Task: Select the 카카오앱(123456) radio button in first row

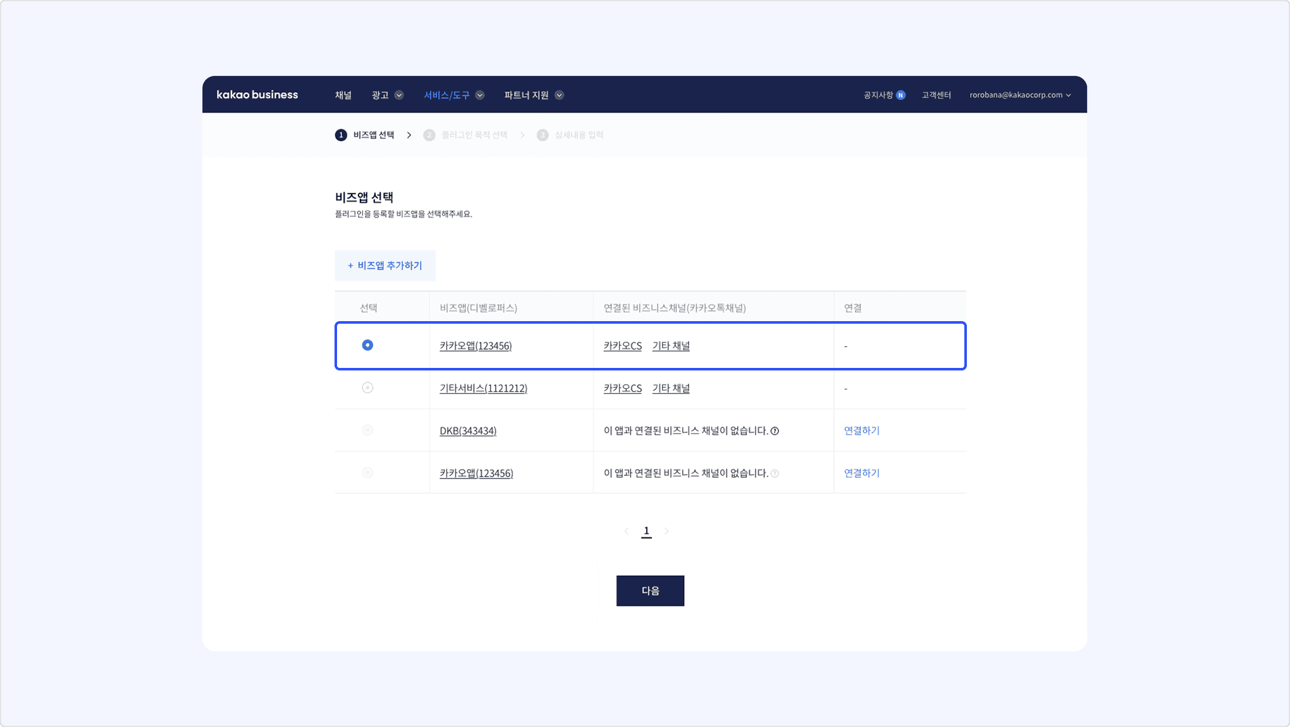Action: click(367, 345)
